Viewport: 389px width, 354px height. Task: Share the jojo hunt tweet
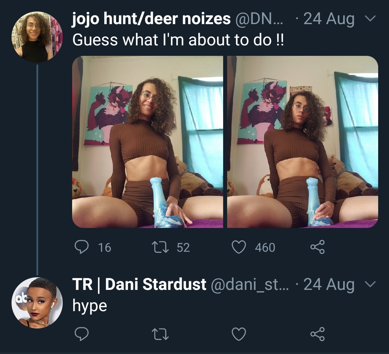click(x=317, y=247)
